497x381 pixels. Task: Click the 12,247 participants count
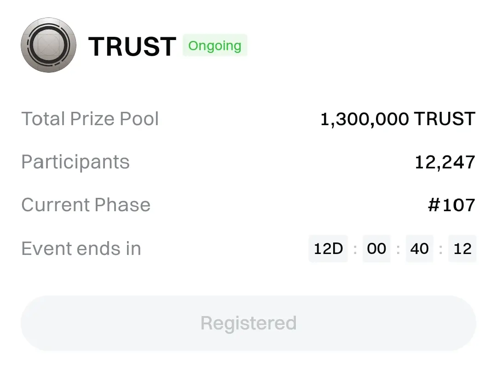tap(445, 162)
